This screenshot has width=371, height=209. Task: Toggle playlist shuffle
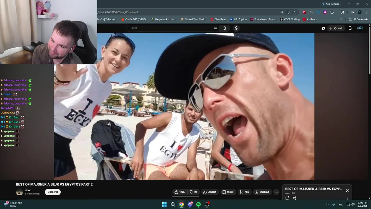[294, 198]
